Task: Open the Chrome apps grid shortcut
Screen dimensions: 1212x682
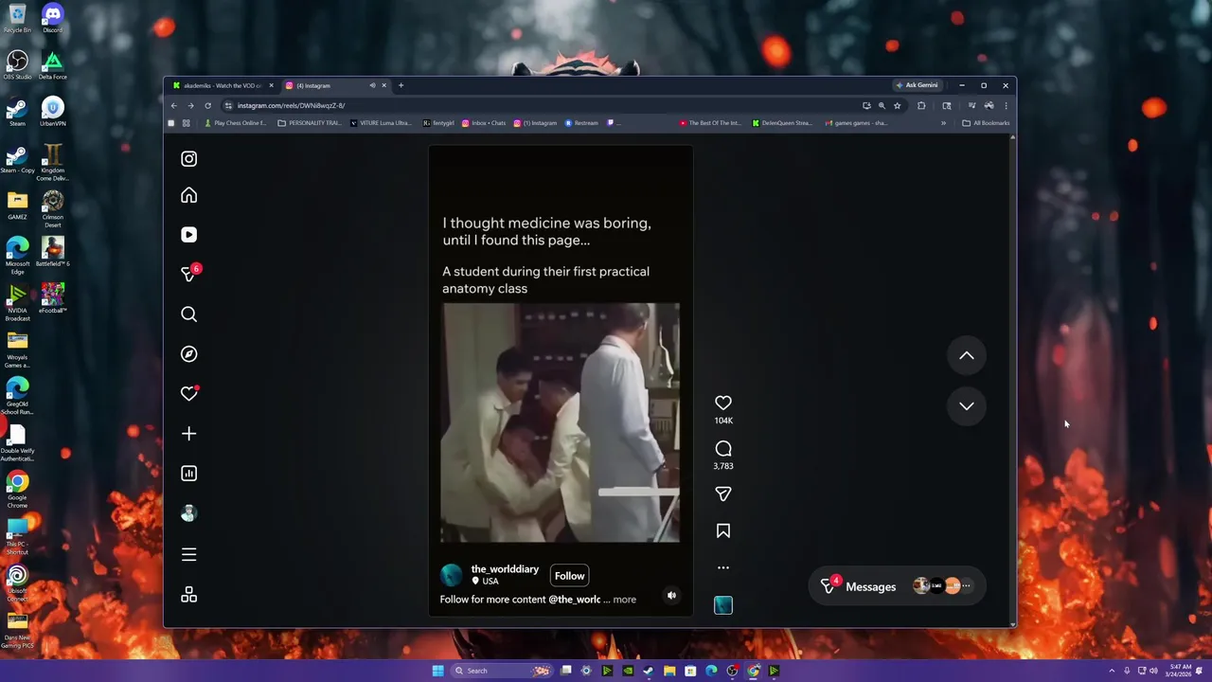Action: [186, 123]
